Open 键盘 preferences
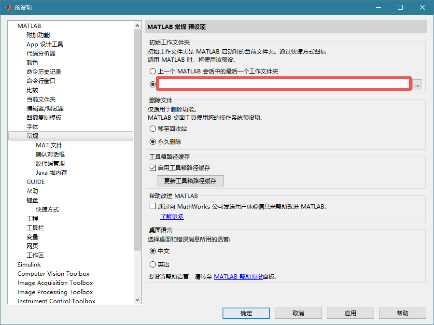Viewport: 434px width, 325px height. pyautogui.click(x=32, y=200)
